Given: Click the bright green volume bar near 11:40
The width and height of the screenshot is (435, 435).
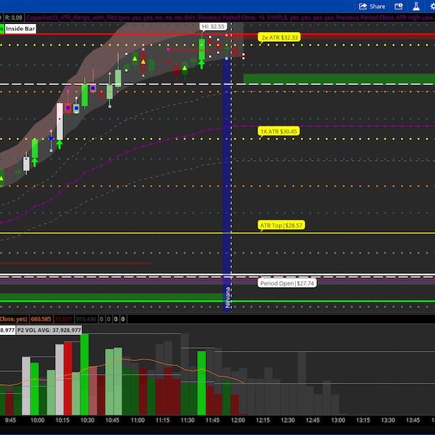Looking at the screenshot, I should click(202, 383).
